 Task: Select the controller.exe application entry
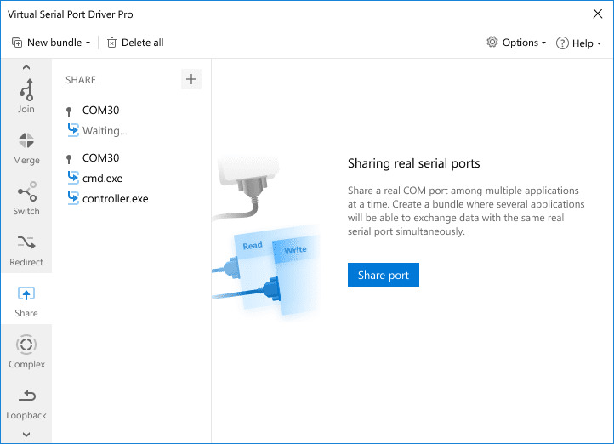pos(115,198)
